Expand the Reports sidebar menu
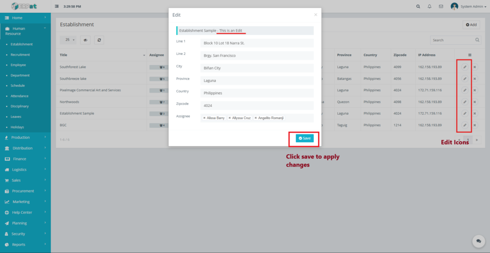Viewport: 490px width, 253px height. pos(25,244)
